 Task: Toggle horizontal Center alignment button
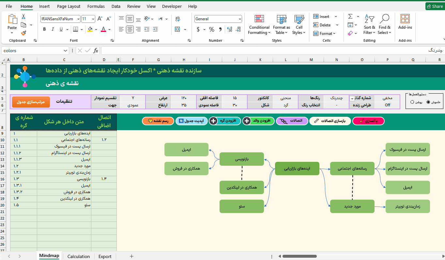tap(130, 29)
